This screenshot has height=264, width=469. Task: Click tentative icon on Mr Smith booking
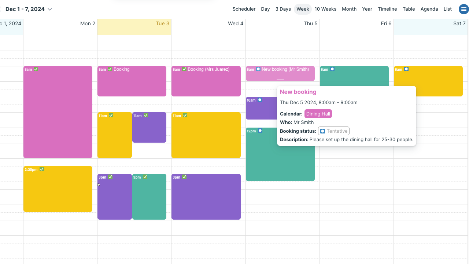tap(258, 69)
